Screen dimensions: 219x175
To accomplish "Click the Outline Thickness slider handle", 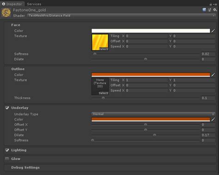I will point(103,98).
